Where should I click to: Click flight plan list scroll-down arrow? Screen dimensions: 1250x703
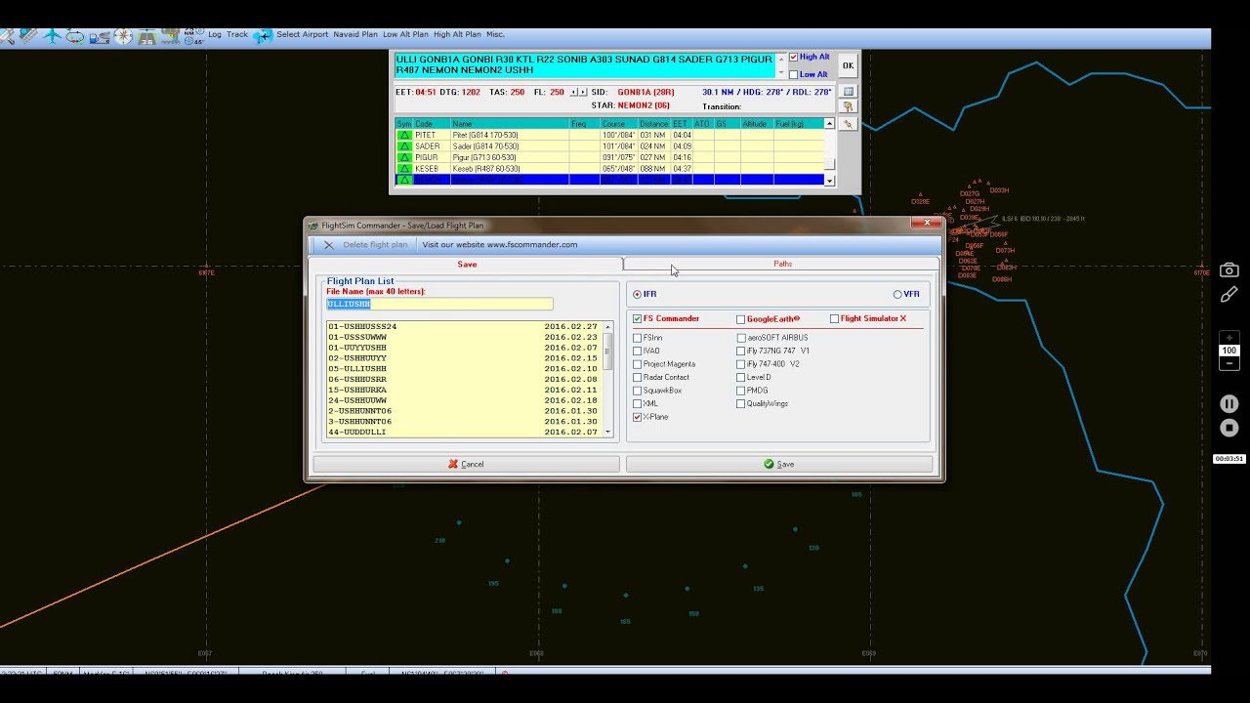[x=607, y=432]
